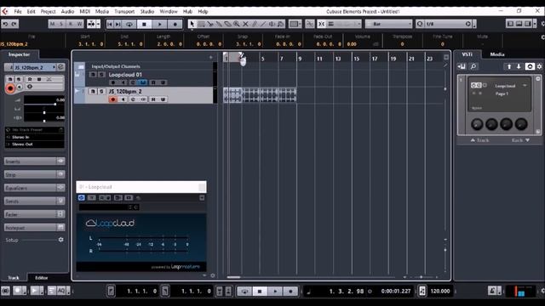This screenshot has height=306, width=545.
Task: Click the tempo 120.000 field
Action: [440, 291]
